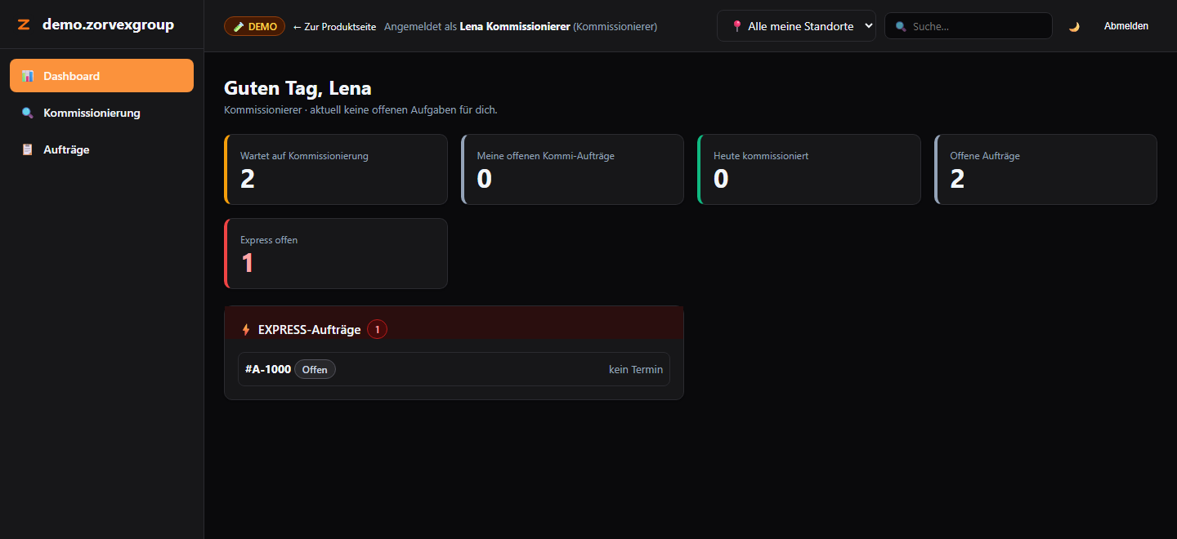
Task: Click the Abmelden button
Action: 1126,26
